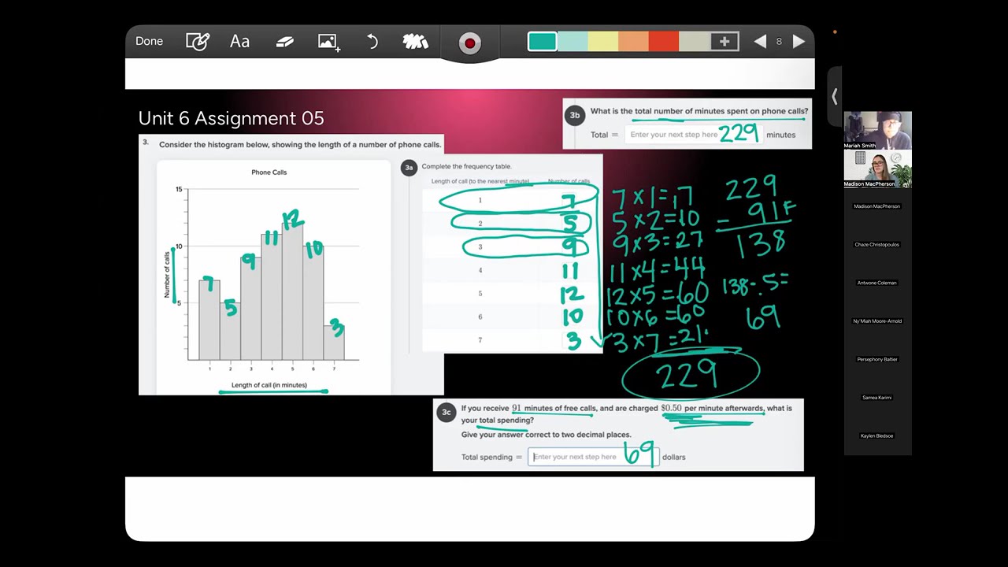Click the tallest histogram bar at 5 minutes
This screenshot has width=1008, height=567.
point(292,291)
